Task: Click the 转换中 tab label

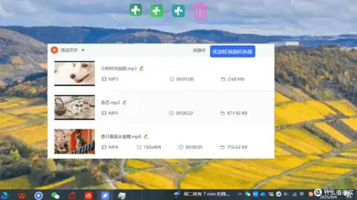Action: [x=199, y=50]
